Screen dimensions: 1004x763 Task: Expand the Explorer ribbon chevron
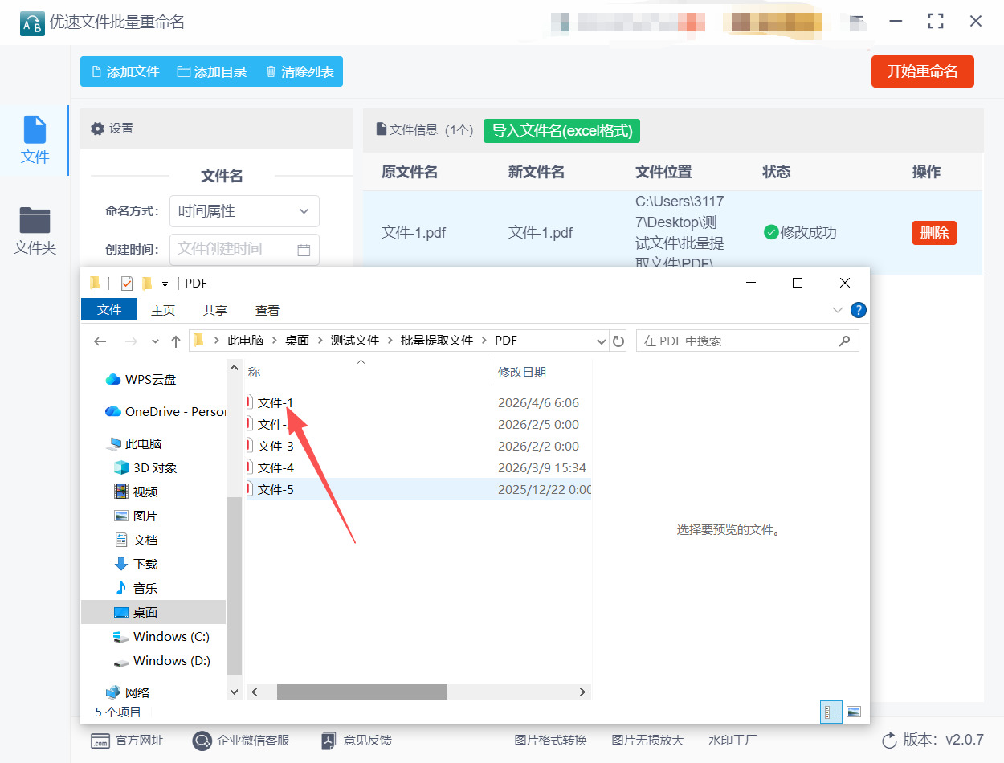[x=838, y=310]
